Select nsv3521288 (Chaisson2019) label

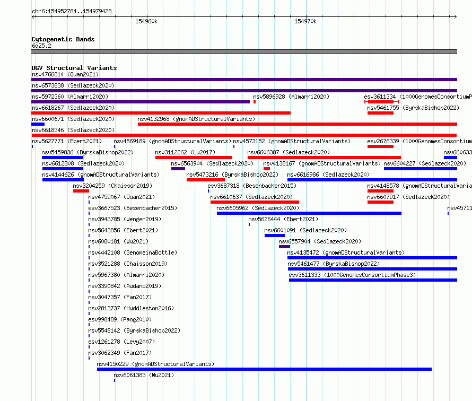click(128, 264)
